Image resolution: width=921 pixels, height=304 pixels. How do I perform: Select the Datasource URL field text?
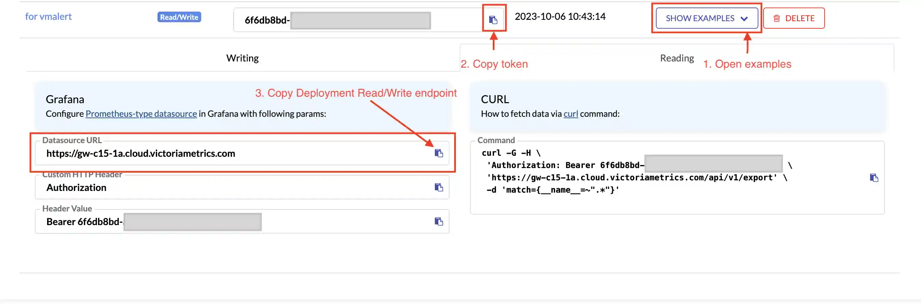pyautogui.click(x=140, y=153)
